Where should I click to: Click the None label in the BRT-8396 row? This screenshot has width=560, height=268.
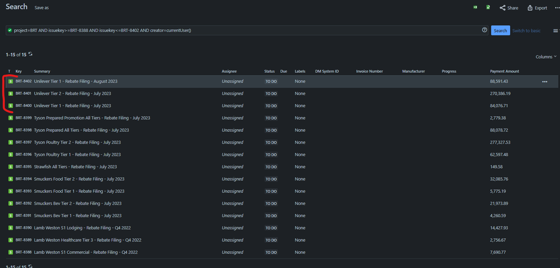point(300,154)
